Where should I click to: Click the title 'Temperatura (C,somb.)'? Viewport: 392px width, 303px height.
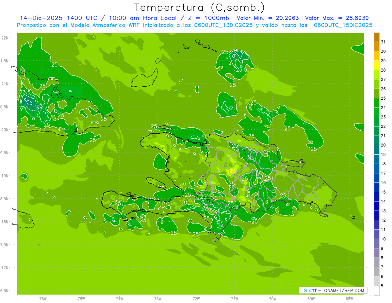pos(200,8)
